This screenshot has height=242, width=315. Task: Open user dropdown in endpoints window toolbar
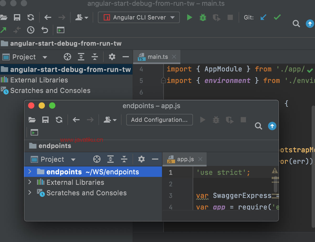(x=110, y=120)
